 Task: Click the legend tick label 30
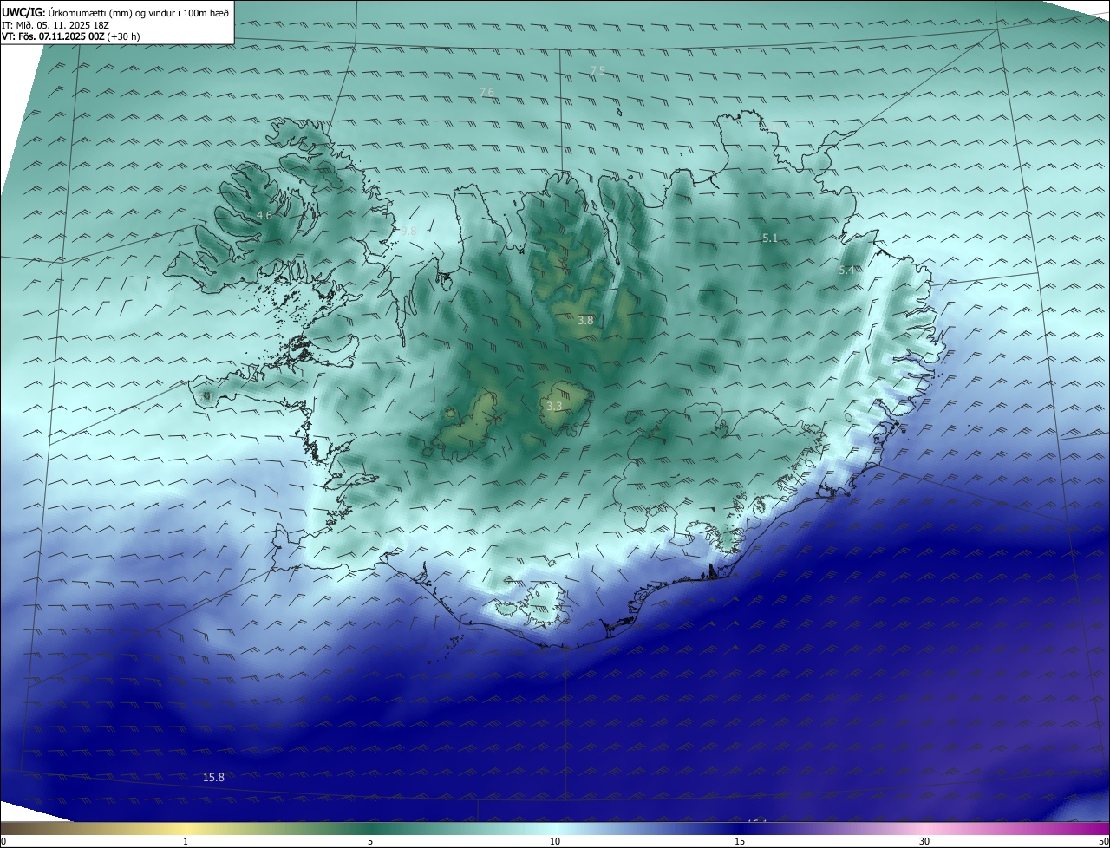(924, 841)
